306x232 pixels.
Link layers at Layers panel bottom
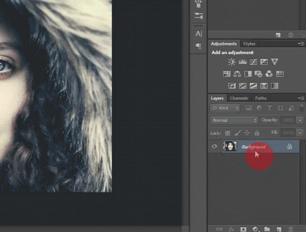[x=219, y=229]
